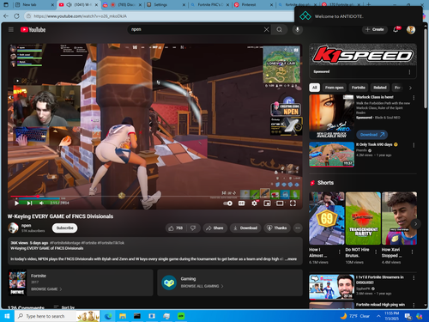
Task: Open the 'How Xavi Stopped' short
Action: (x=399, y=218)
